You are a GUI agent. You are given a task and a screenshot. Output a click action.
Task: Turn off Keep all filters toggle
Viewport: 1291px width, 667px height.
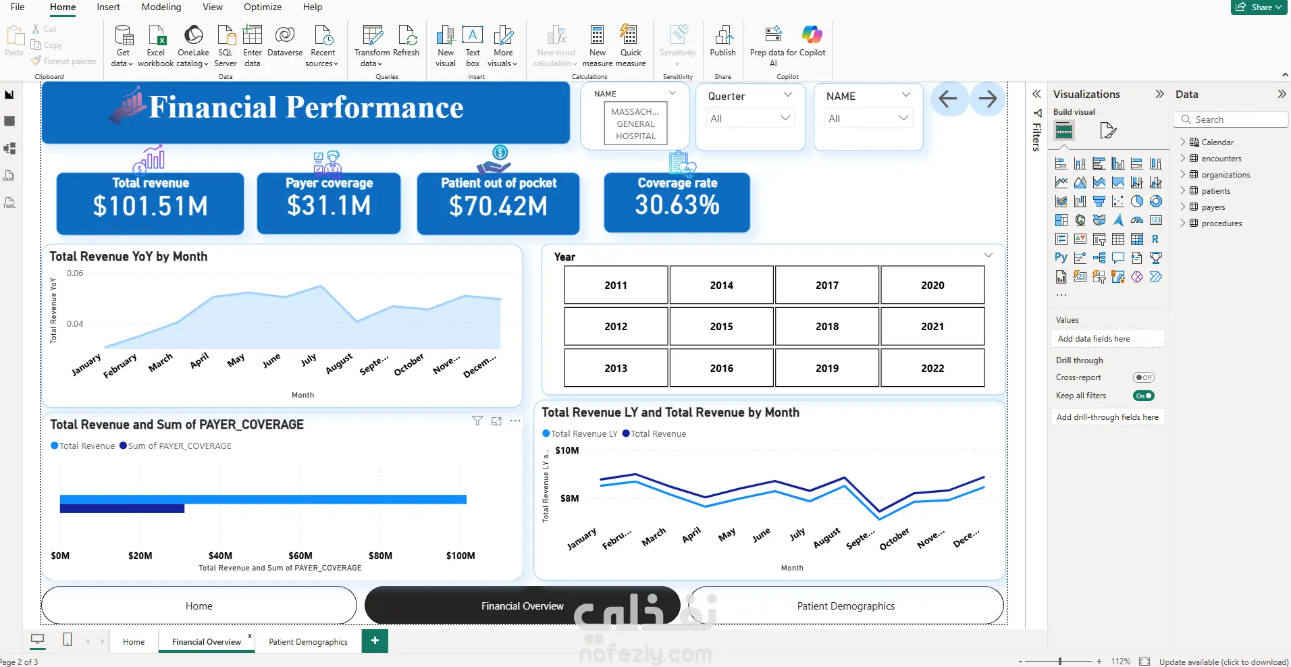point(1144,396)
